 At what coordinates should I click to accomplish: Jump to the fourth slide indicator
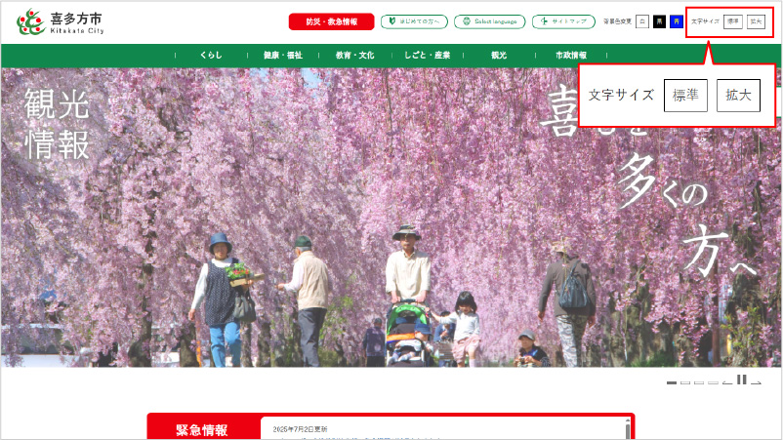click(x=713, y=383)
